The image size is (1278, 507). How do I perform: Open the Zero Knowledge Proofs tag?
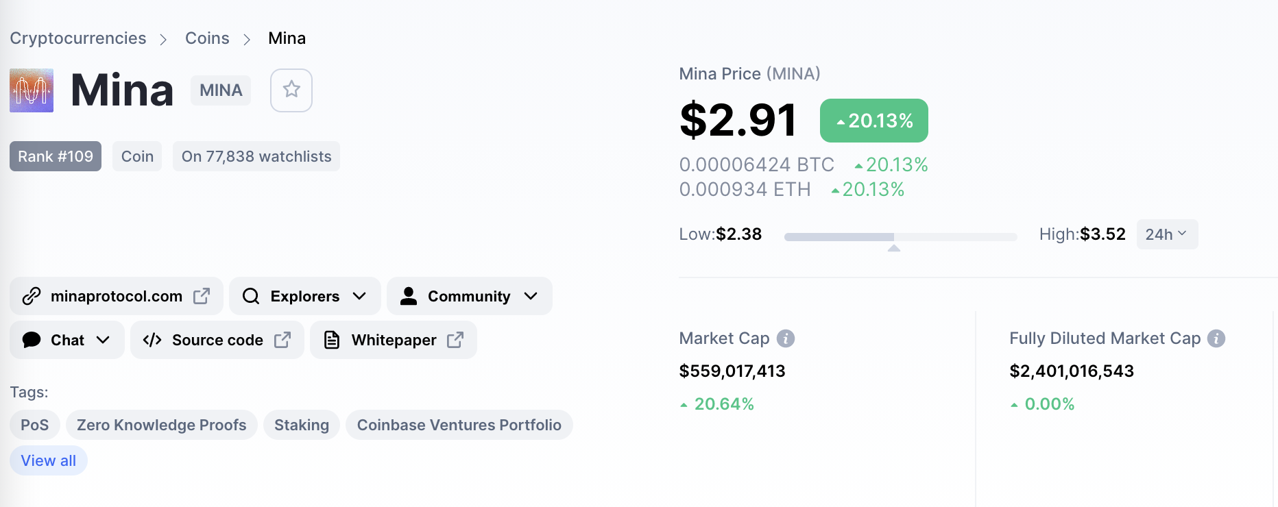tap(162, 425)
